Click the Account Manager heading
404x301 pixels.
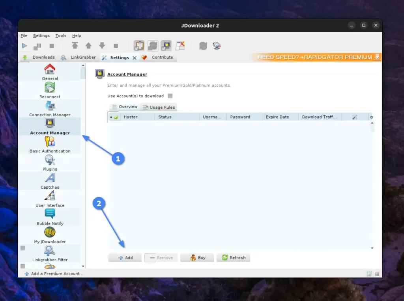coord(127,74)
